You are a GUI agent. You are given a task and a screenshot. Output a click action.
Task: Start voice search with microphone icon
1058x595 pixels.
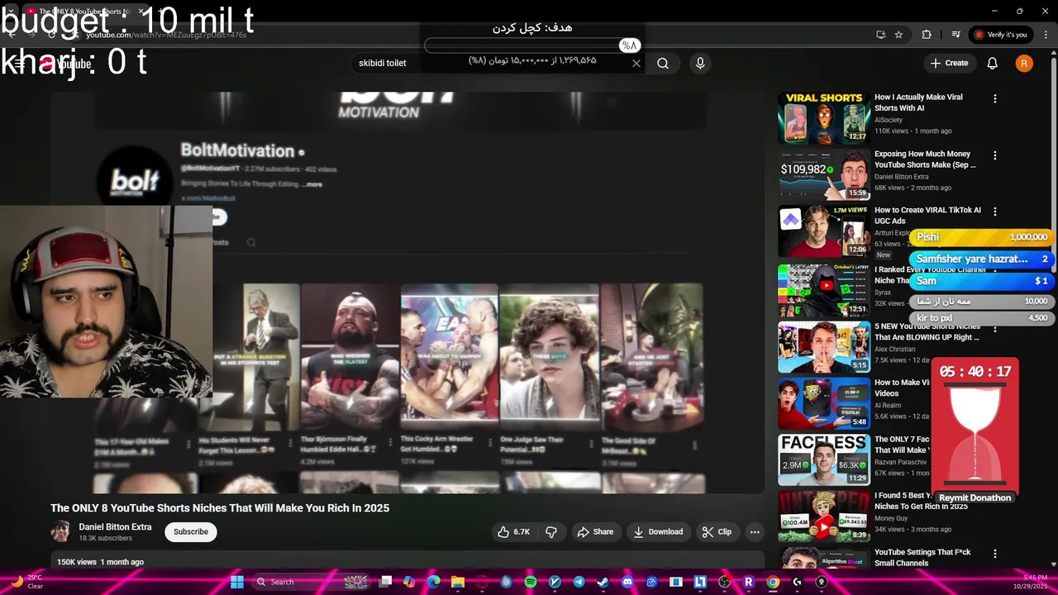700,63
